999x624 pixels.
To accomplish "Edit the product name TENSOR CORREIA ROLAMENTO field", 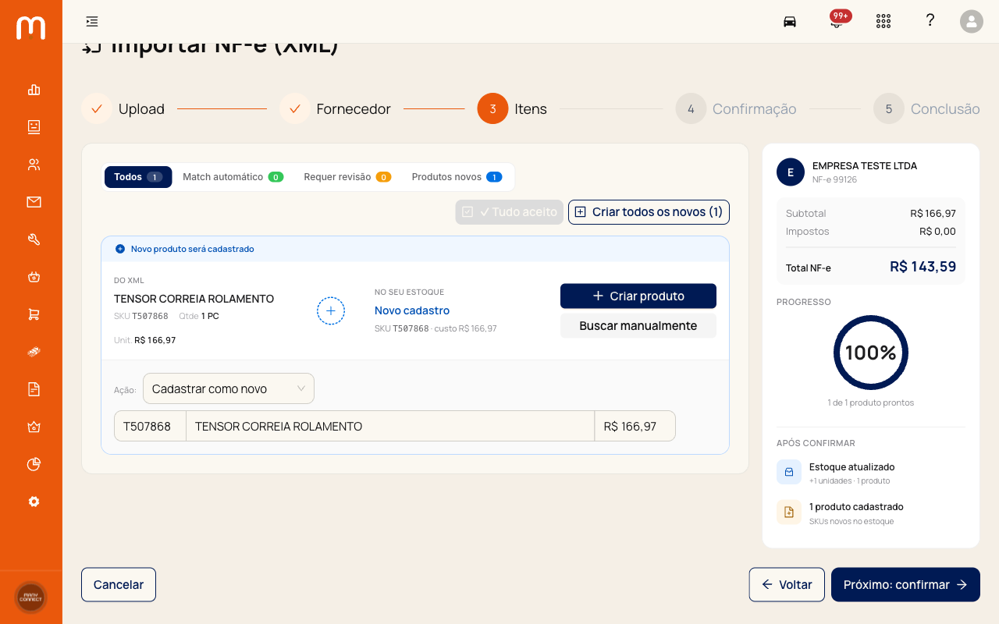I will [x=390, y=426].
